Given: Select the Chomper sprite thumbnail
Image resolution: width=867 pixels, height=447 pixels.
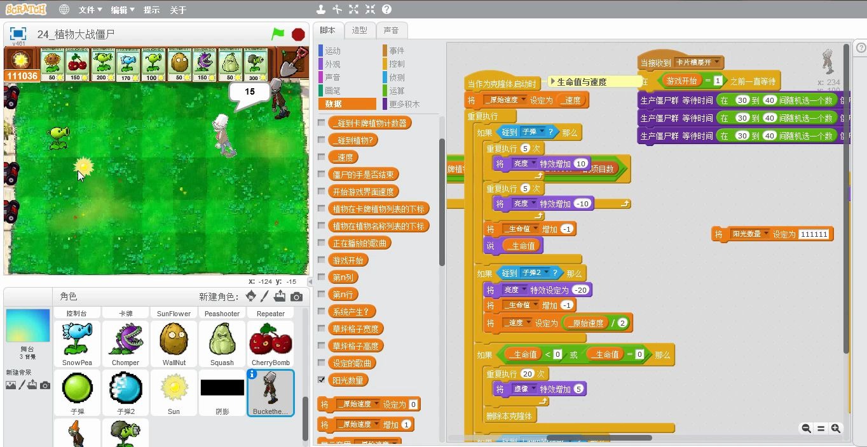Looking at the screenshot, I should pos(125,343).
